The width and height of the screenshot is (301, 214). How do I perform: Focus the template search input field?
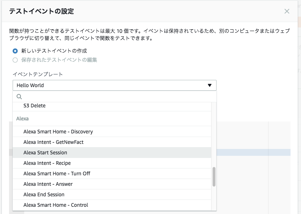pos(117,97)
